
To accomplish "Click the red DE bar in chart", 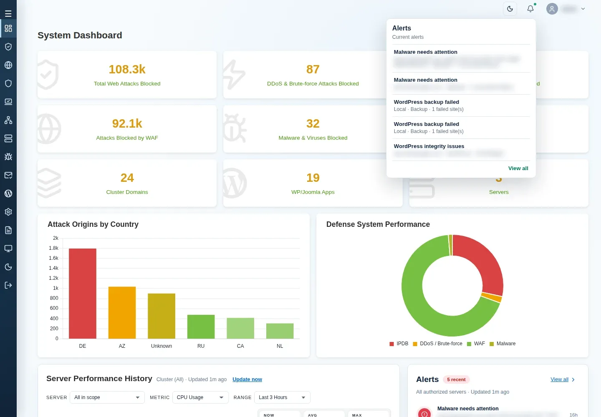I will (x=83, y=294).
